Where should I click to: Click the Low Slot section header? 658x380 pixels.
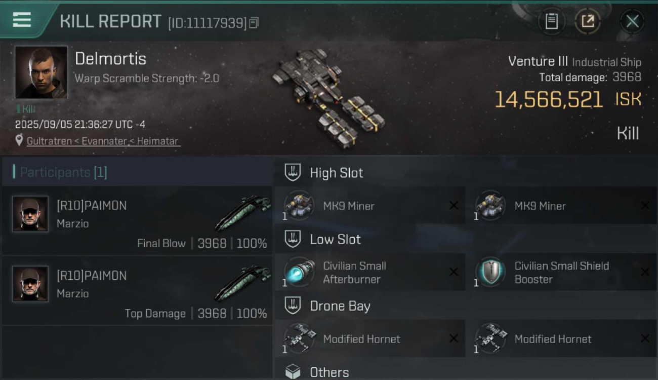(x=335, y=239)
